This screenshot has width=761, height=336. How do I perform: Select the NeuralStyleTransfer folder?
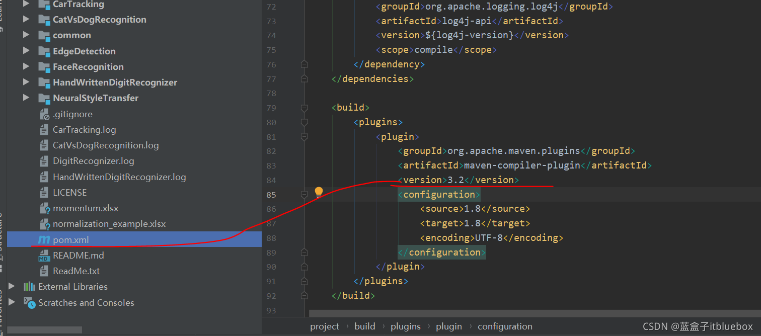pos(96,98)
